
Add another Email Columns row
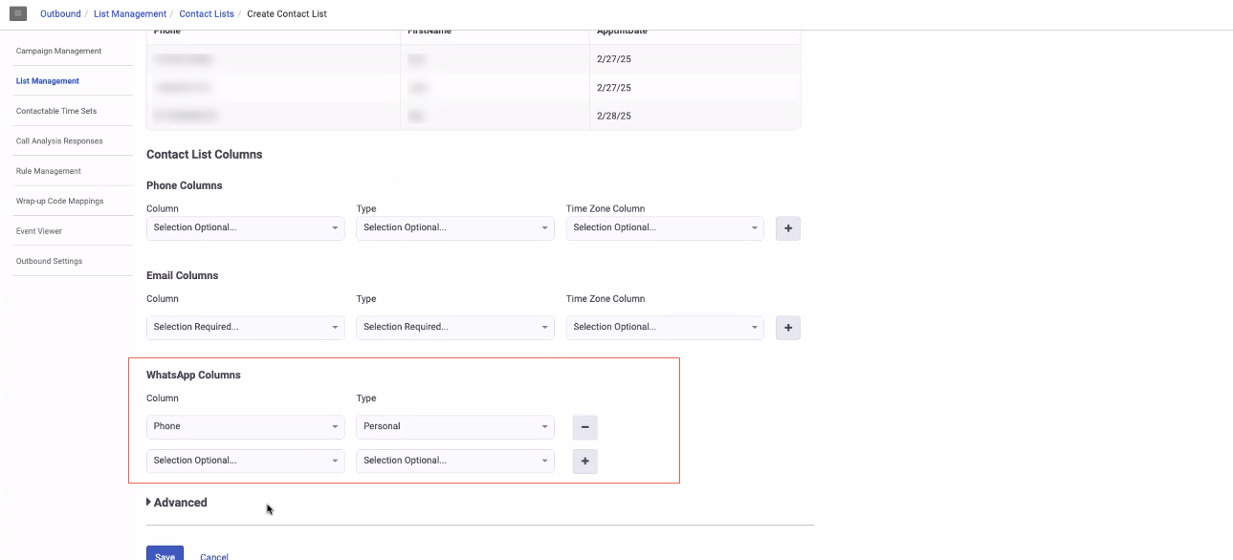787,328
